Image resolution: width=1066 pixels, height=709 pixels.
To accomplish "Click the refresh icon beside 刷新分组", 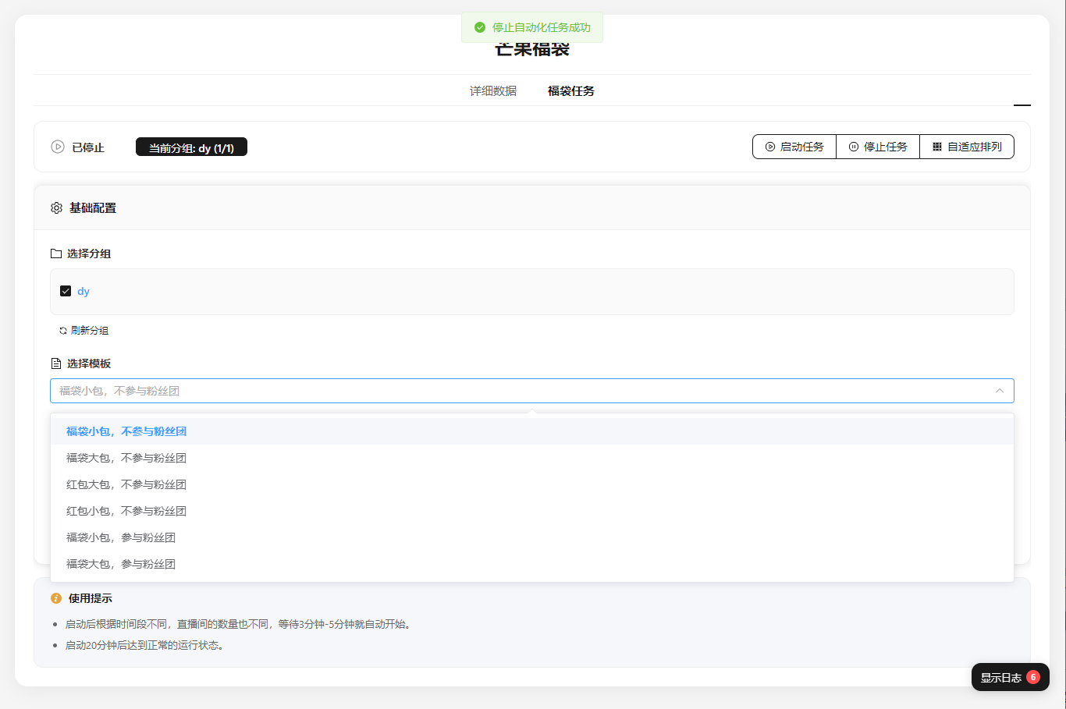I will [63, 331].
